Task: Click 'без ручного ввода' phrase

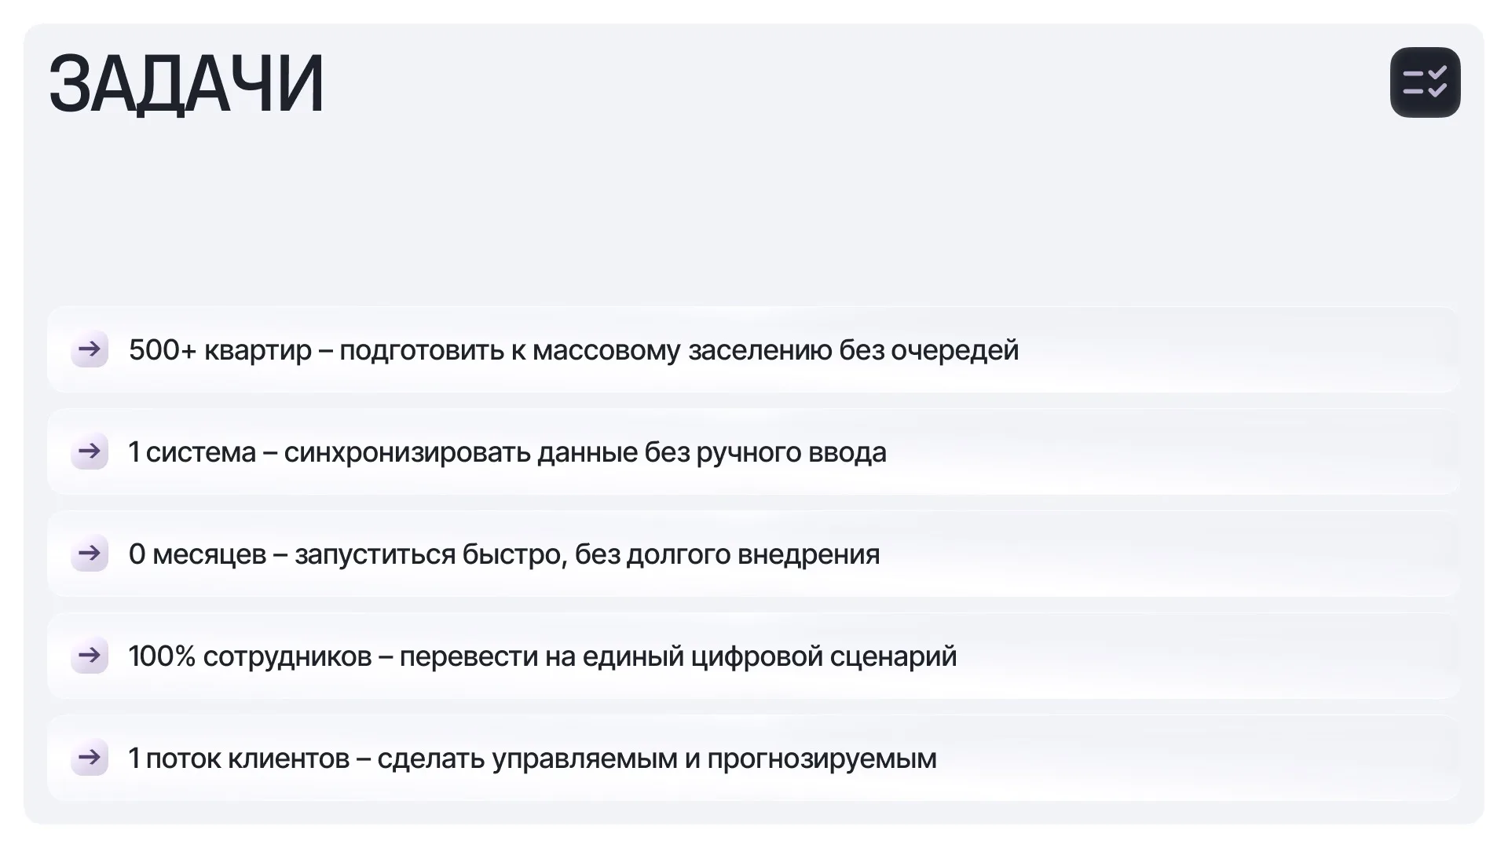Action: pos(765,452)
